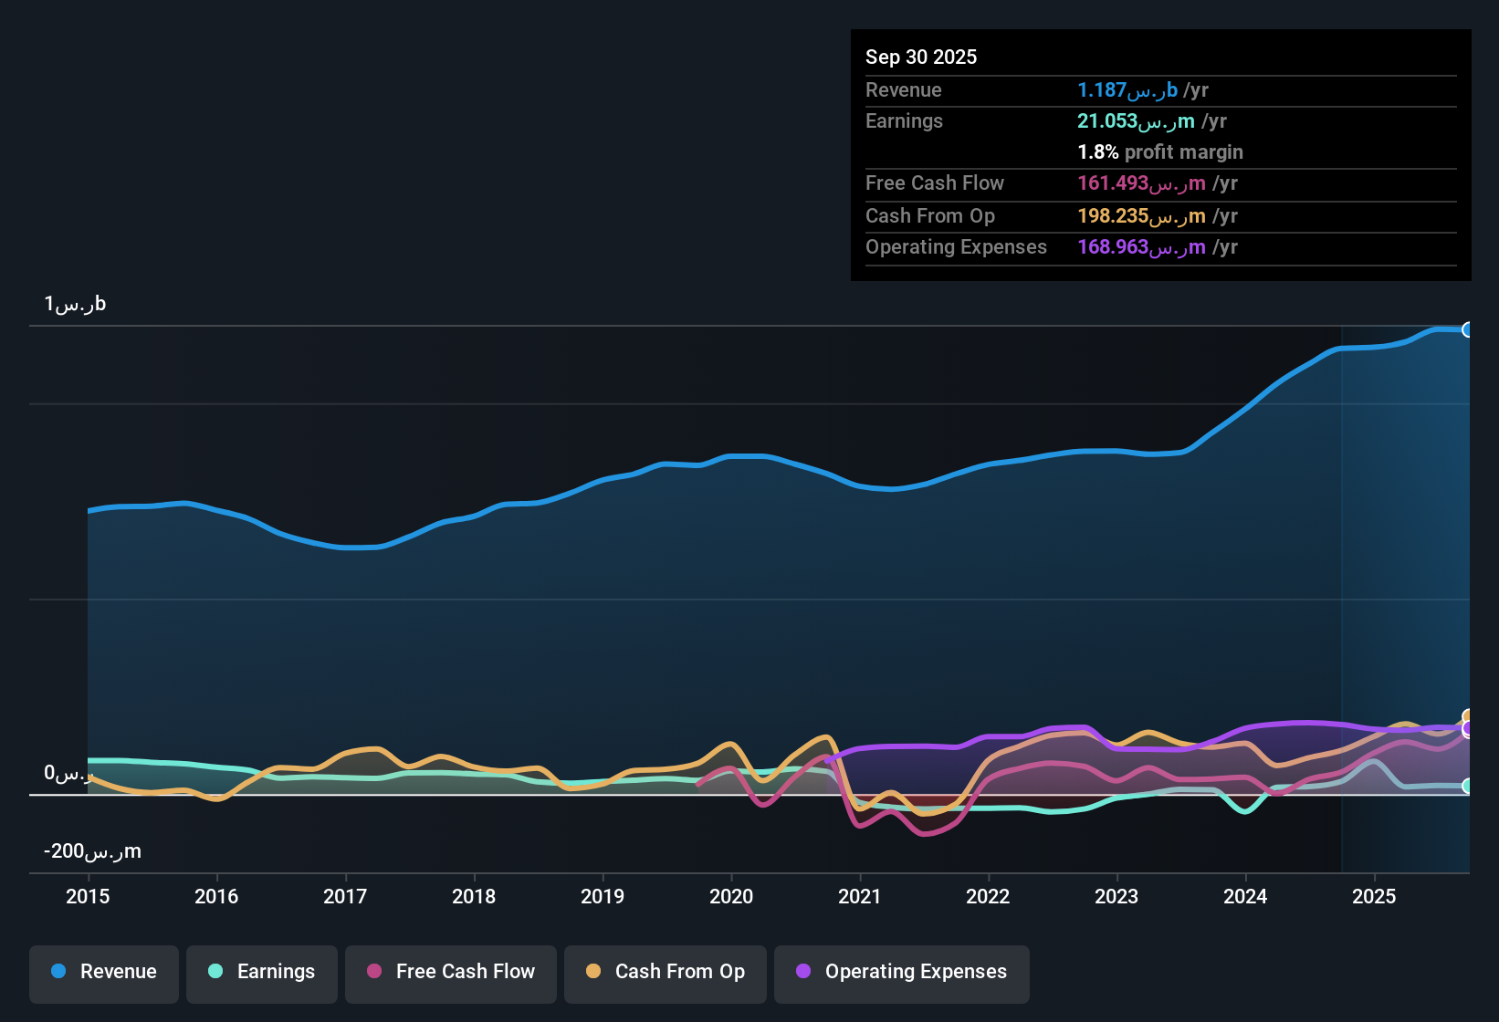Click the blue Revenue endpoint marker on chart
This screenshot has width=1499, height=1022.
click(1466, 329)
